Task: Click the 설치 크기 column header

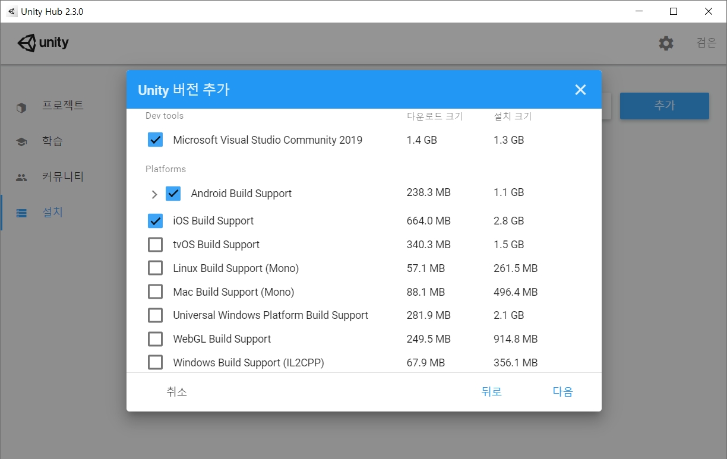Action: pyautogui.click(x=513, y=116)
